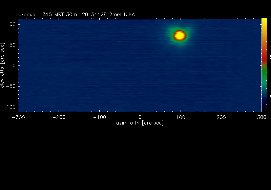Click the 50 tick label on elevation axis

13,45
